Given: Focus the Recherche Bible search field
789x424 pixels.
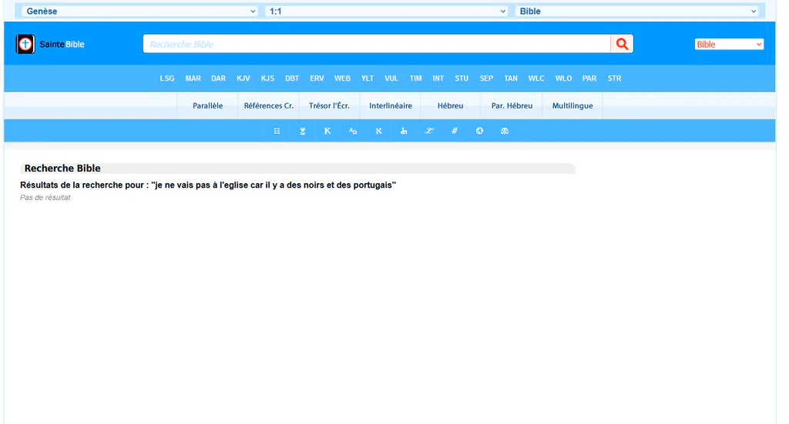Looking at the screenshot, I should coord(377,44).
